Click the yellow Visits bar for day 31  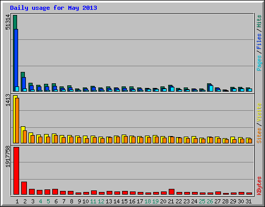[x=247, y=140]
